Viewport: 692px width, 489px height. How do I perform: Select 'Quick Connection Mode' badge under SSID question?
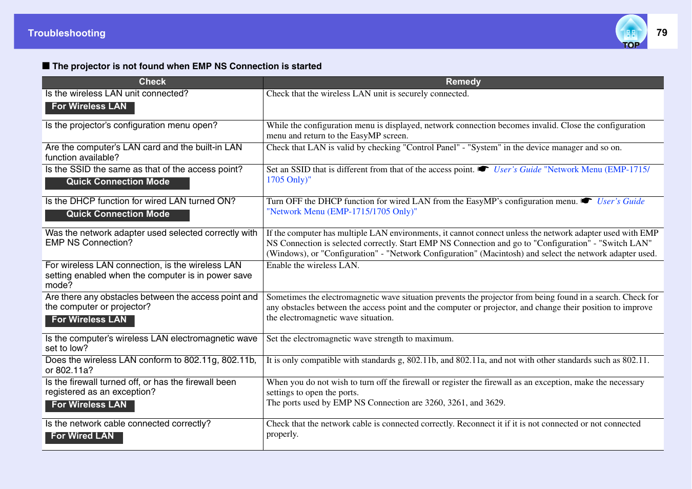117,182
